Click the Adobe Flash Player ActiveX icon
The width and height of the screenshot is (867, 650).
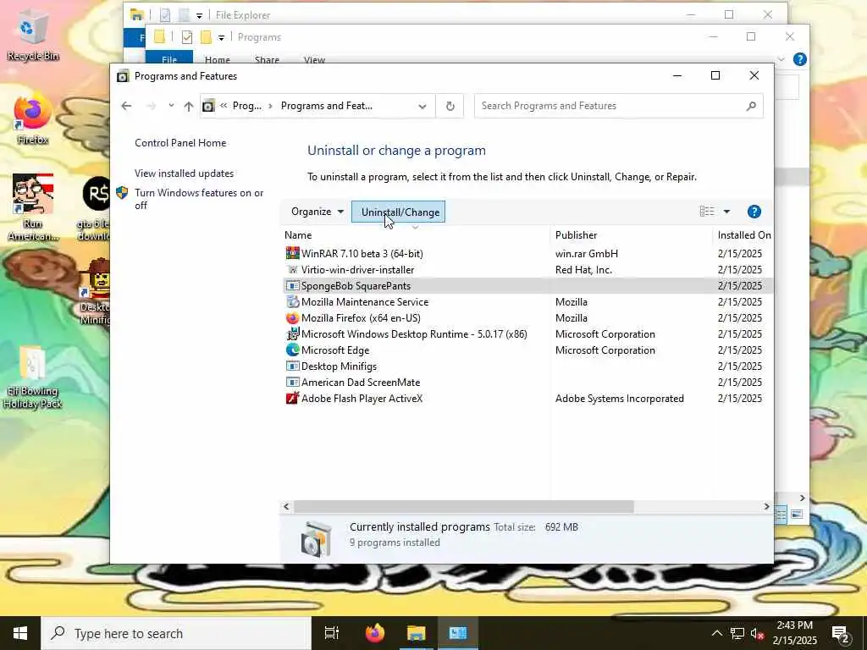(x=292, y=398)
